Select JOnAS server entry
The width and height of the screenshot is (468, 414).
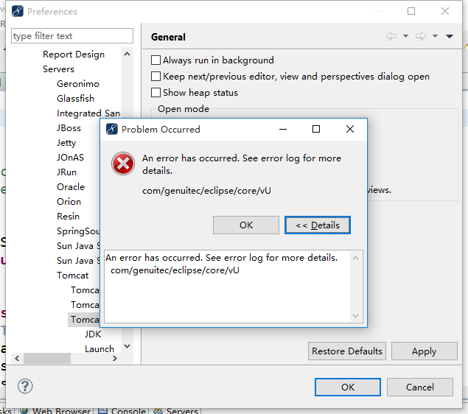coord(71,157)
